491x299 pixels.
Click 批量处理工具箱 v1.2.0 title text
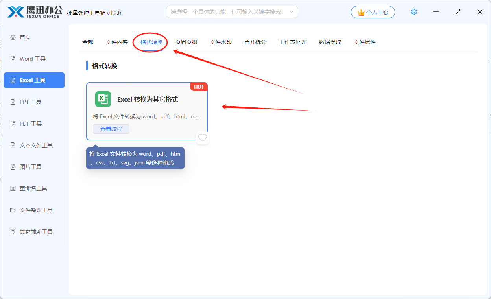point(94,13)
